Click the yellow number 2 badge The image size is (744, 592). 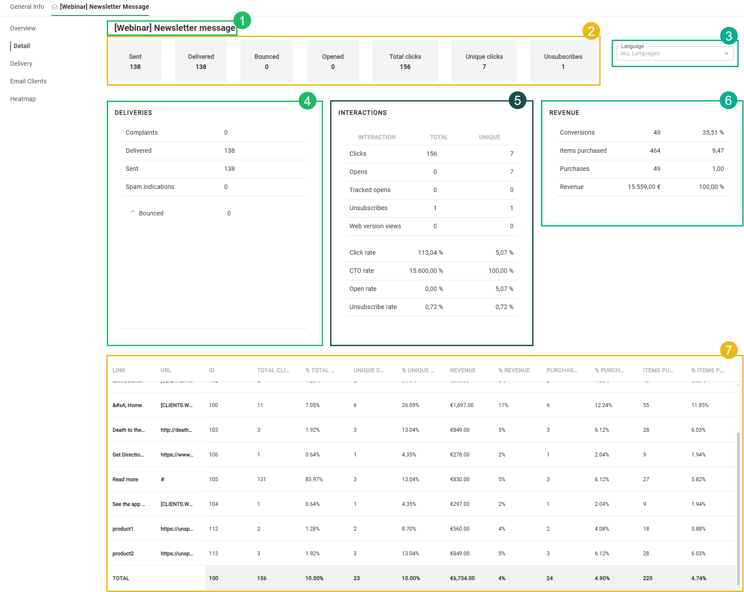pos(591,31)
